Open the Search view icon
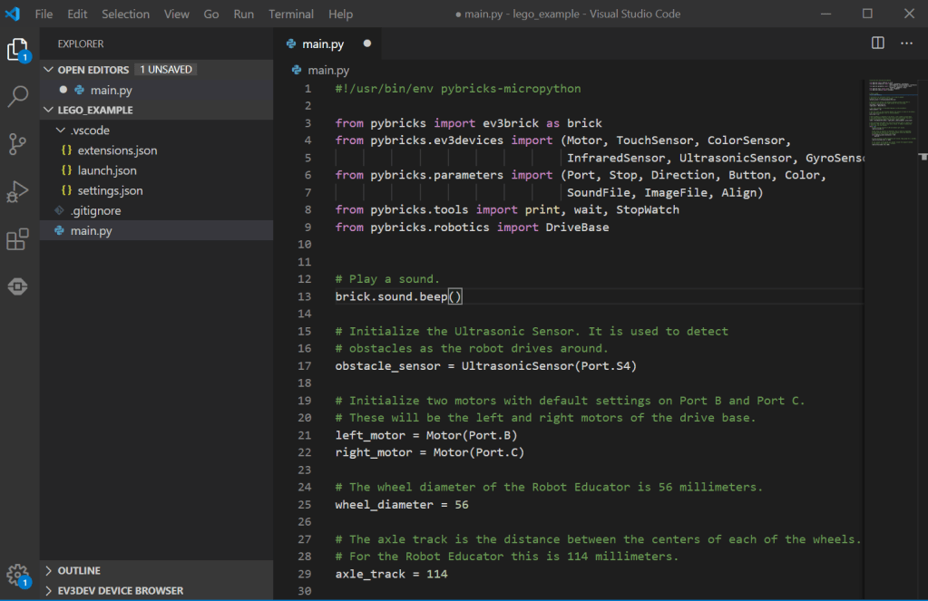 point(18,97)
